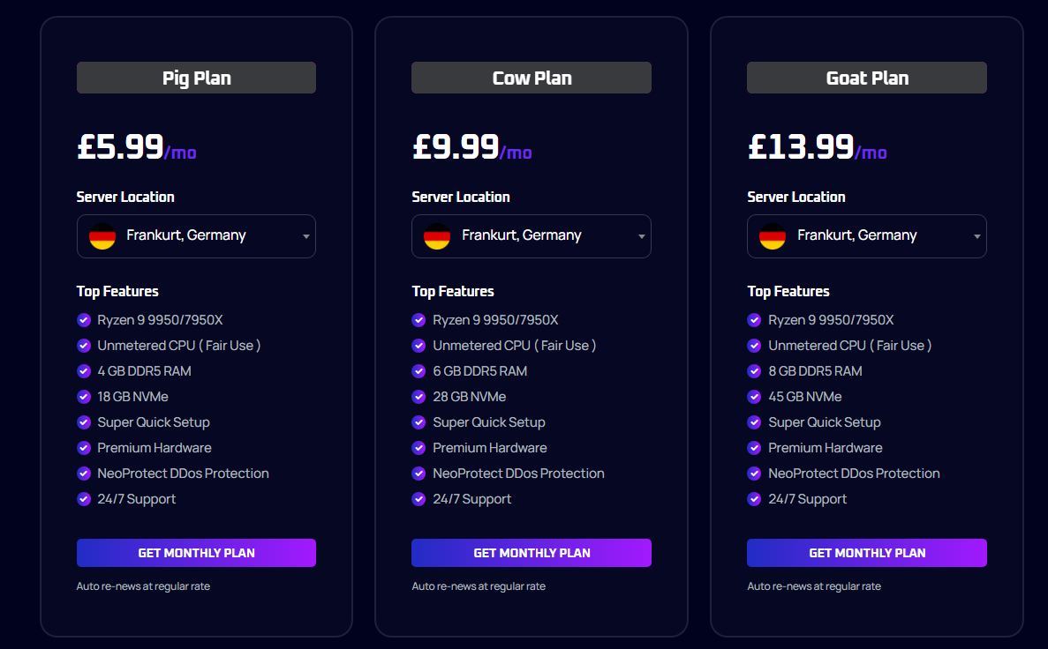Click checkmark icon beside 28 GB NVMe
The width and height of the screenshot is (1048, 649).
pos(418,397)
